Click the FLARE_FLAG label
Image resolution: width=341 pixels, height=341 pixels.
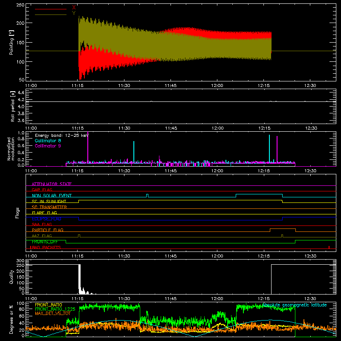pos(44,213)
